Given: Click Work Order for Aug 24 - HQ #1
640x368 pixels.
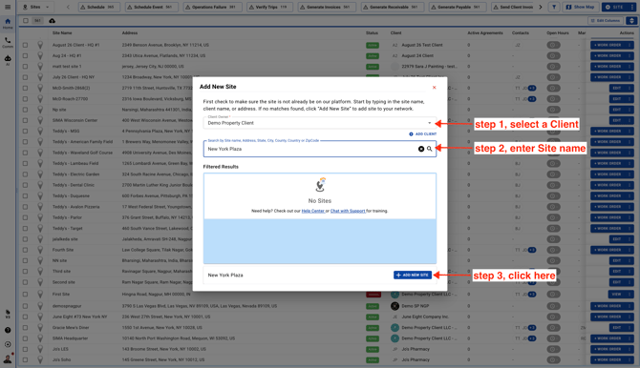Looking at the screenshot, I should pos(608,55).
